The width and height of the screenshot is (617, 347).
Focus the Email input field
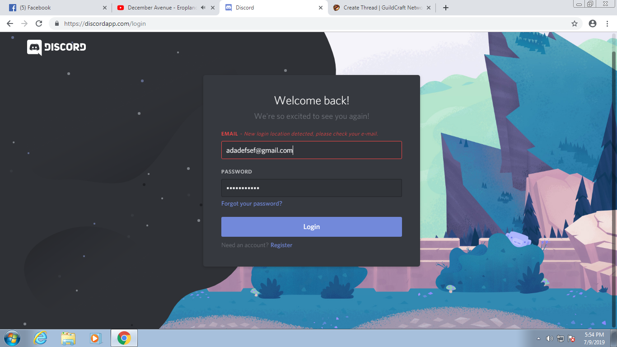[x=312, y=150]
